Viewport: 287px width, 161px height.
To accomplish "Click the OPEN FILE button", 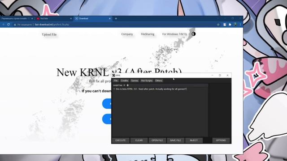I will click(x=157, y=140).
